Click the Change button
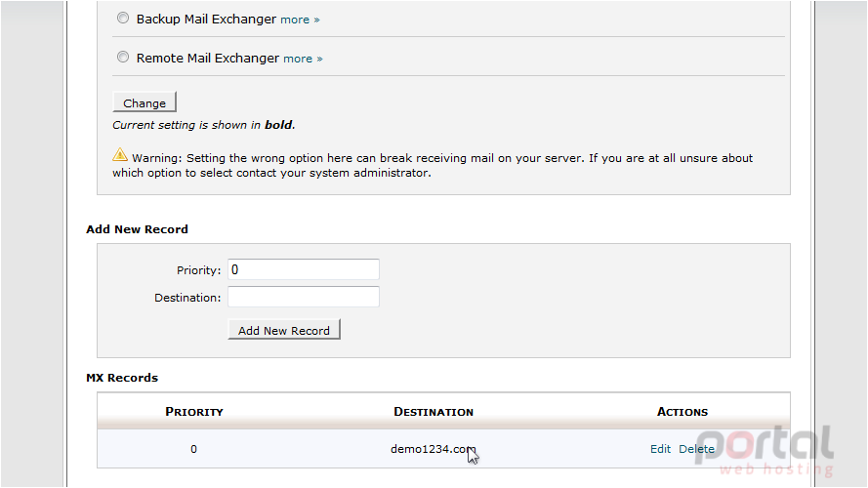The width and height of the screenshot is (868, 488). pos(145,102)
